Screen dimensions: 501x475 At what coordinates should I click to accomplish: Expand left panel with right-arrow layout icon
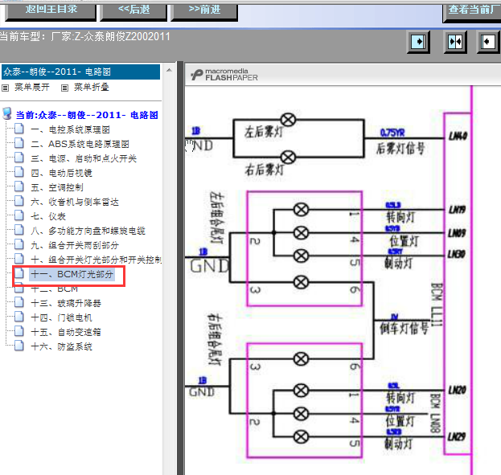(418, 42)
